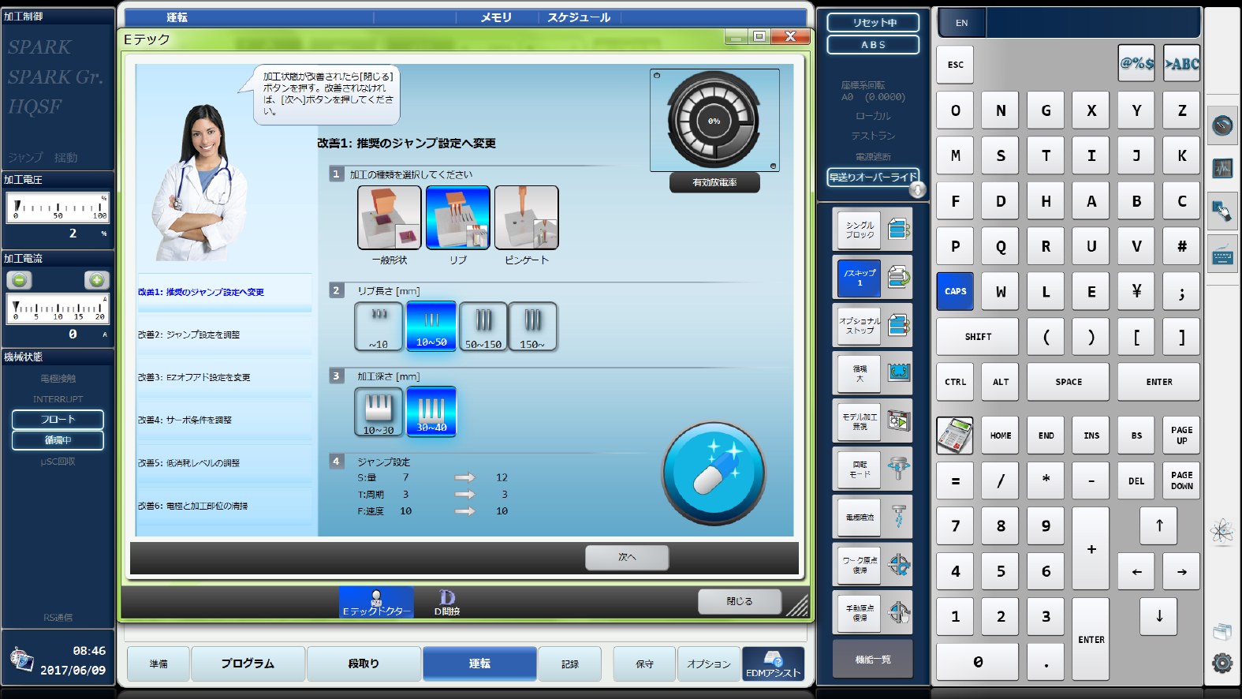Click the 有効放電率 circular dial gauge
1242x699 pixels.
click(714, 121)
